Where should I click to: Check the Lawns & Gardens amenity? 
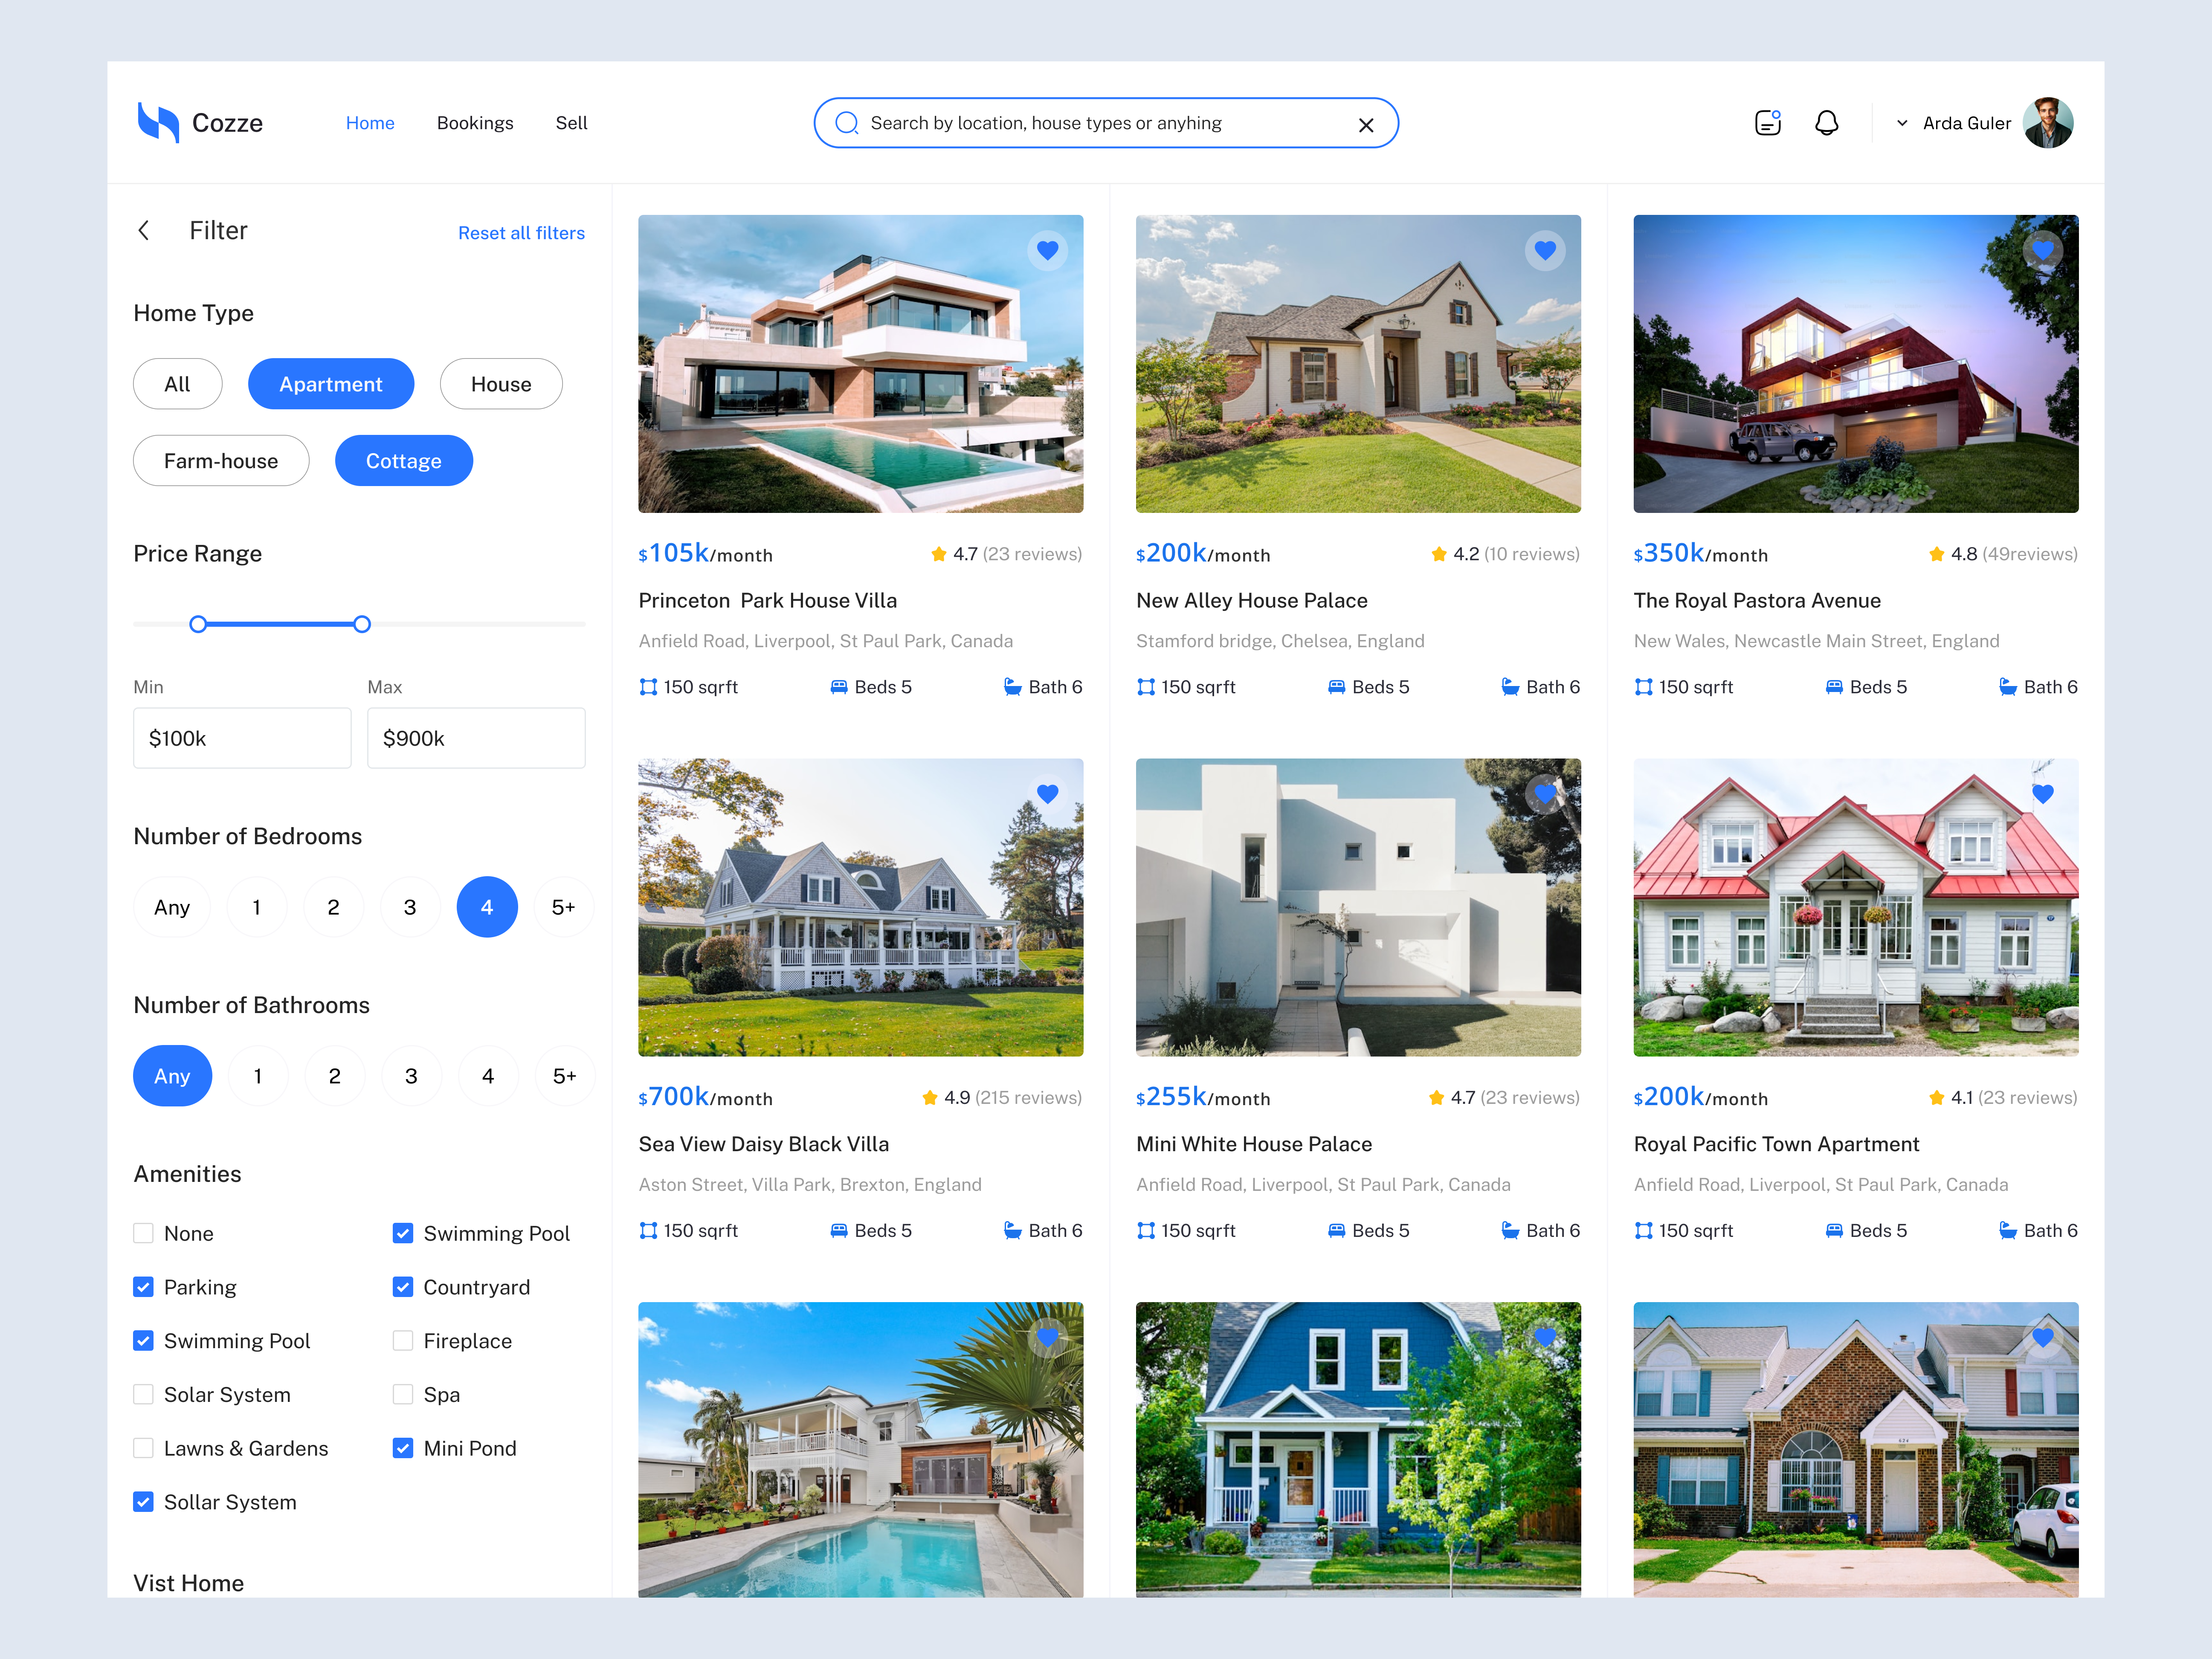tap(144, 1447)
